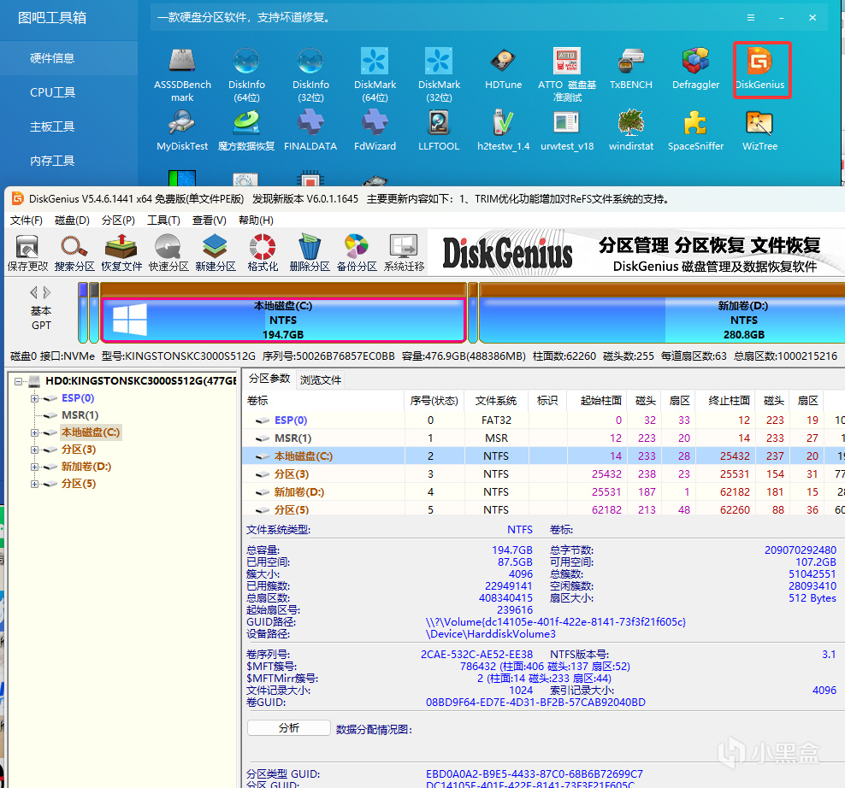Expand the ESP(0) tree node
This screenshot has width=845, height=788.
[x=34, y=398]
